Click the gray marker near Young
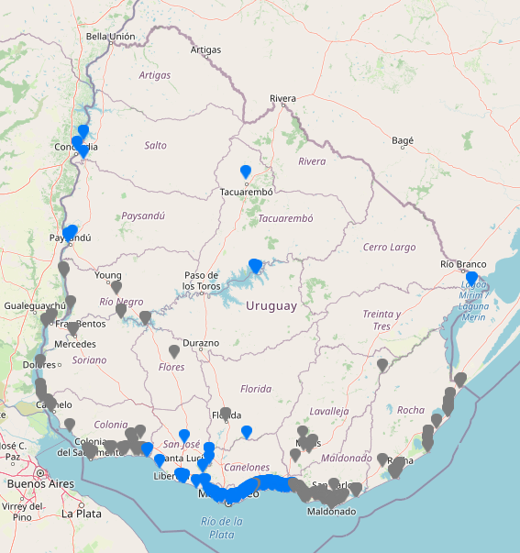 coord(116,287)
